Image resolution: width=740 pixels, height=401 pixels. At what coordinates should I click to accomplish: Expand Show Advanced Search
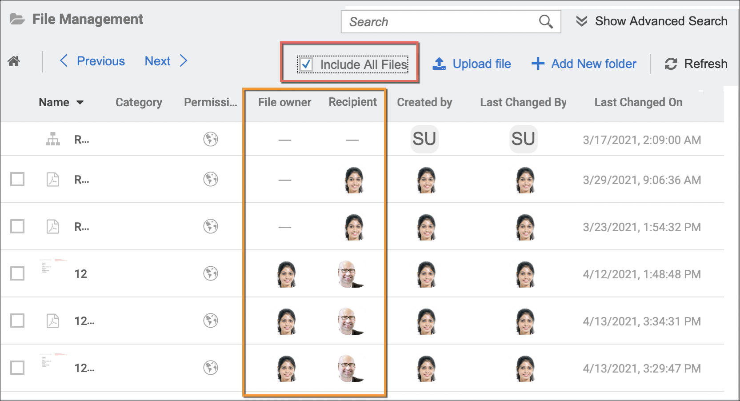[652, 21]
